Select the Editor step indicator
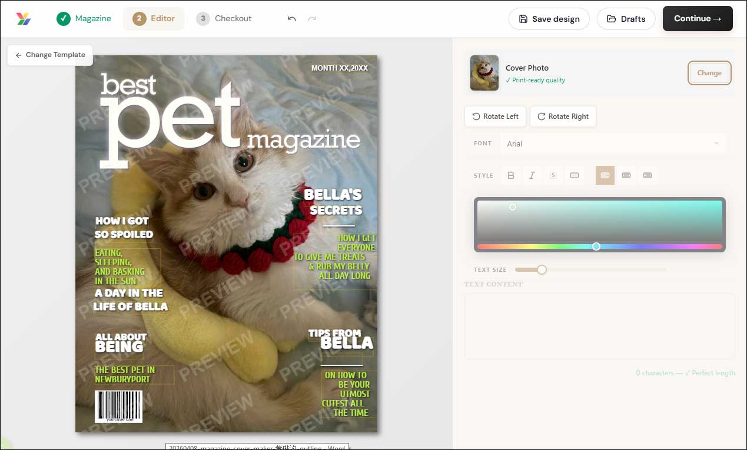Image resolution: width=747 pixels, height=450 pixels. pyautogui.click(x=154, y=18)
